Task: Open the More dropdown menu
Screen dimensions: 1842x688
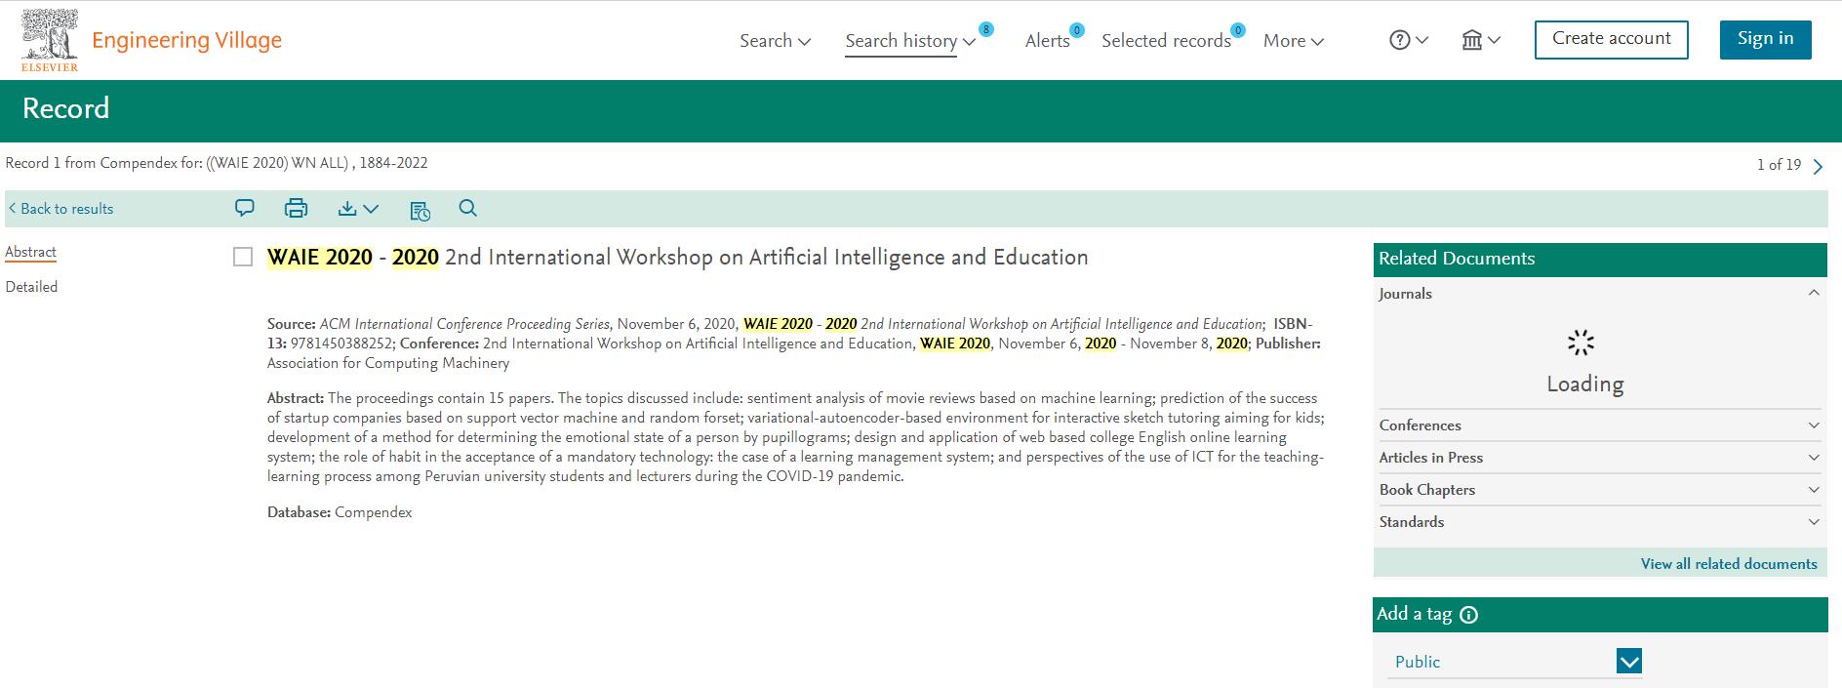Action: point(1294,41)
